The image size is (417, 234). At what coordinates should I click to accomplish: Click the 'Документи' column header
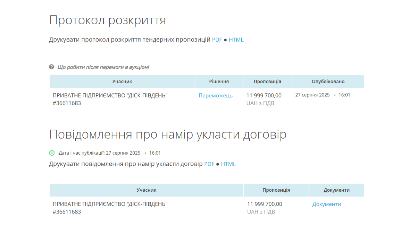336,190
